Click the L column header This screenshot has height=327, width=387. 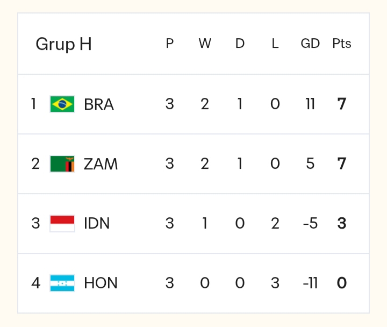pyautogui.click(x=275, y=44)
